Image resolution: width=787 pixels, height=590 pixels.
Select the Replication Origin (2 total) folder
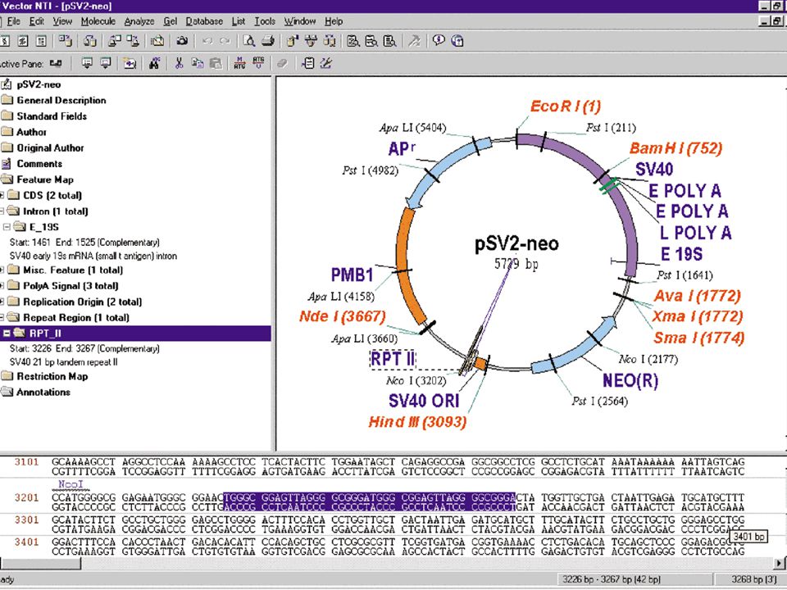click(x=82, y=302)
